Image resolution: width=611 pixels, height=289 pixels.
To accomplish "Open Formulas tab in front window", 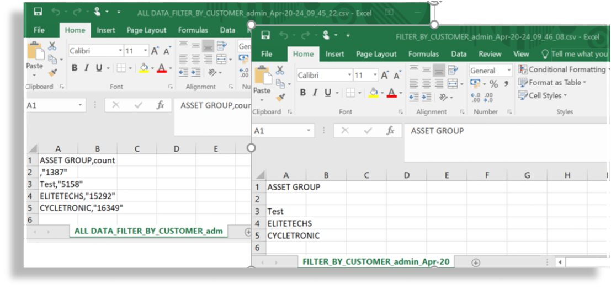I will click(x=423, y=54).
